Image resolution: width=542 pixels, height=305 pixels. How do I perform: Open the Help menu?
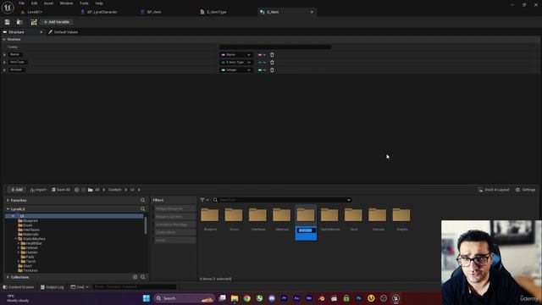click(x=99, y=3)
